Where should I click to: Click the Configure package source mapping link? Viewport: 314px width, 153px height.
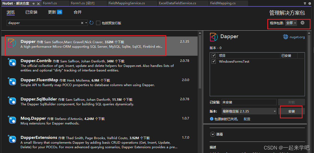pos(247,119)
